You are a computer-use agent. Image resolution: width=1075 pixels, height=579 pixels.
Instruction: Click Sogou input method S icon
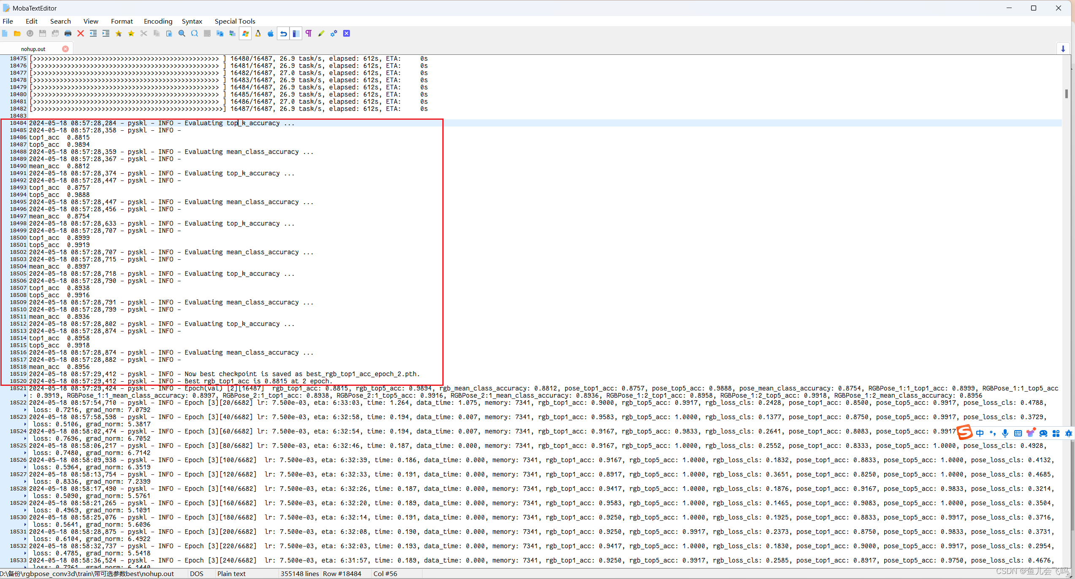coord(965,433)
